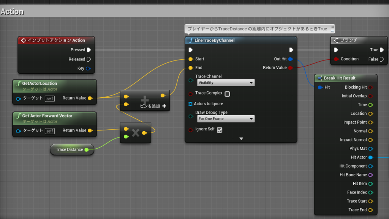Click Branch input execution pin

pyautogui.click(x=336, y=50)
